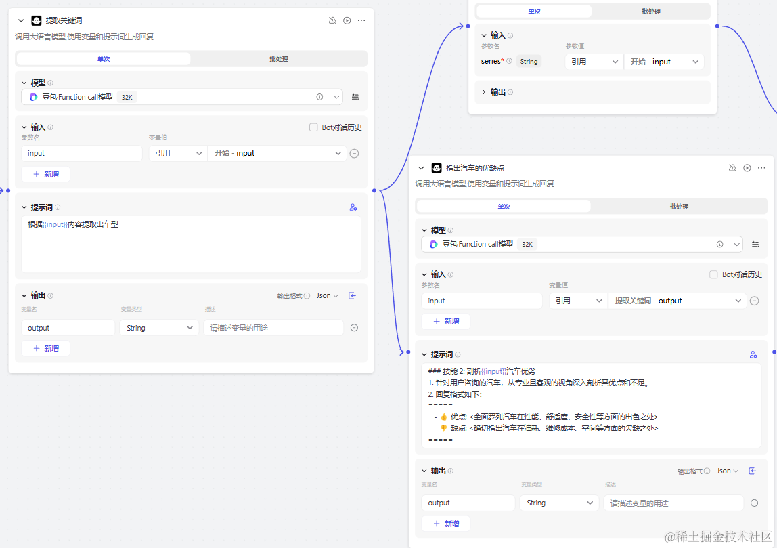Click input parameter name field in 提取关键词

(x=82, y=153)
